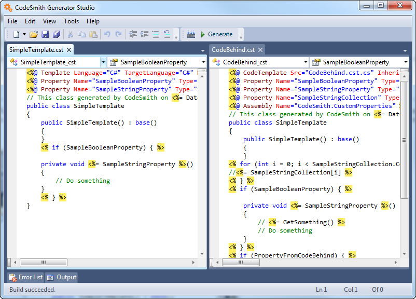
Task: Show the Output panel tab
Action: pyautogui.click(x=61, y=277)
